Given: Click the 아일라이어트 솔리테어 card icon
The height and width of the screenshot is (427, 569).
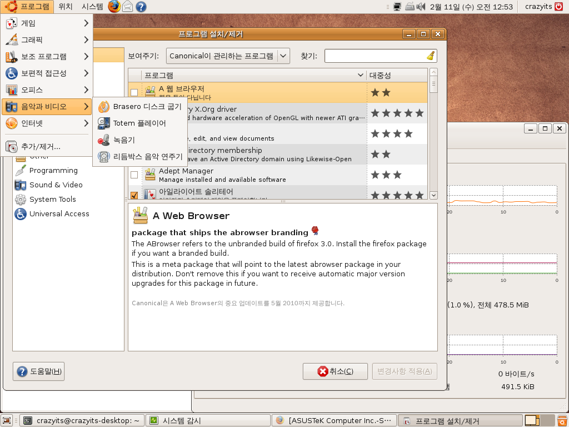Looking at the screenshot, I should pos(150,195).
